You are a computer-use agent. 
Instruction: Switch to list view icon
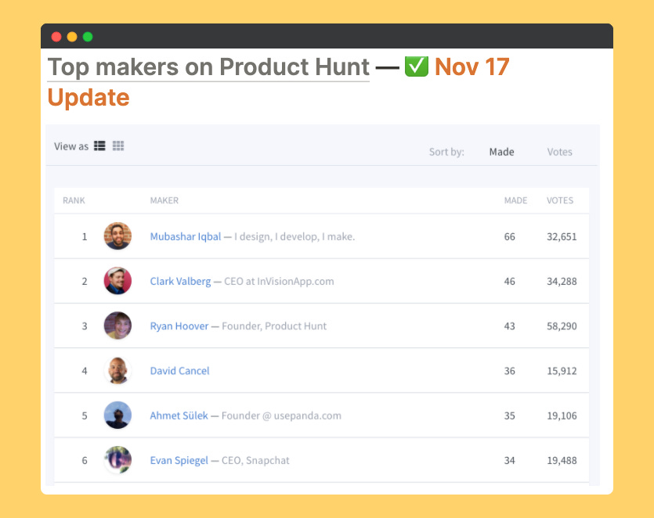[x=99, y=146]
